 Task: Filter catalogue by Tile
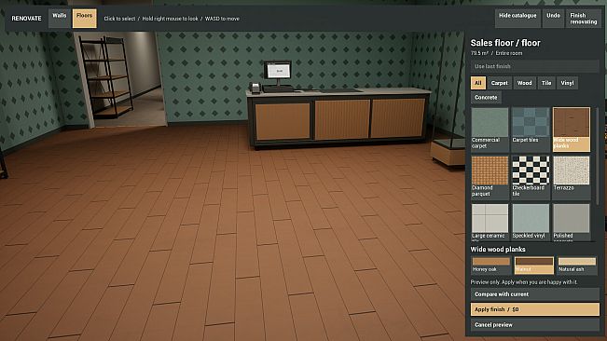click(546, 83)
